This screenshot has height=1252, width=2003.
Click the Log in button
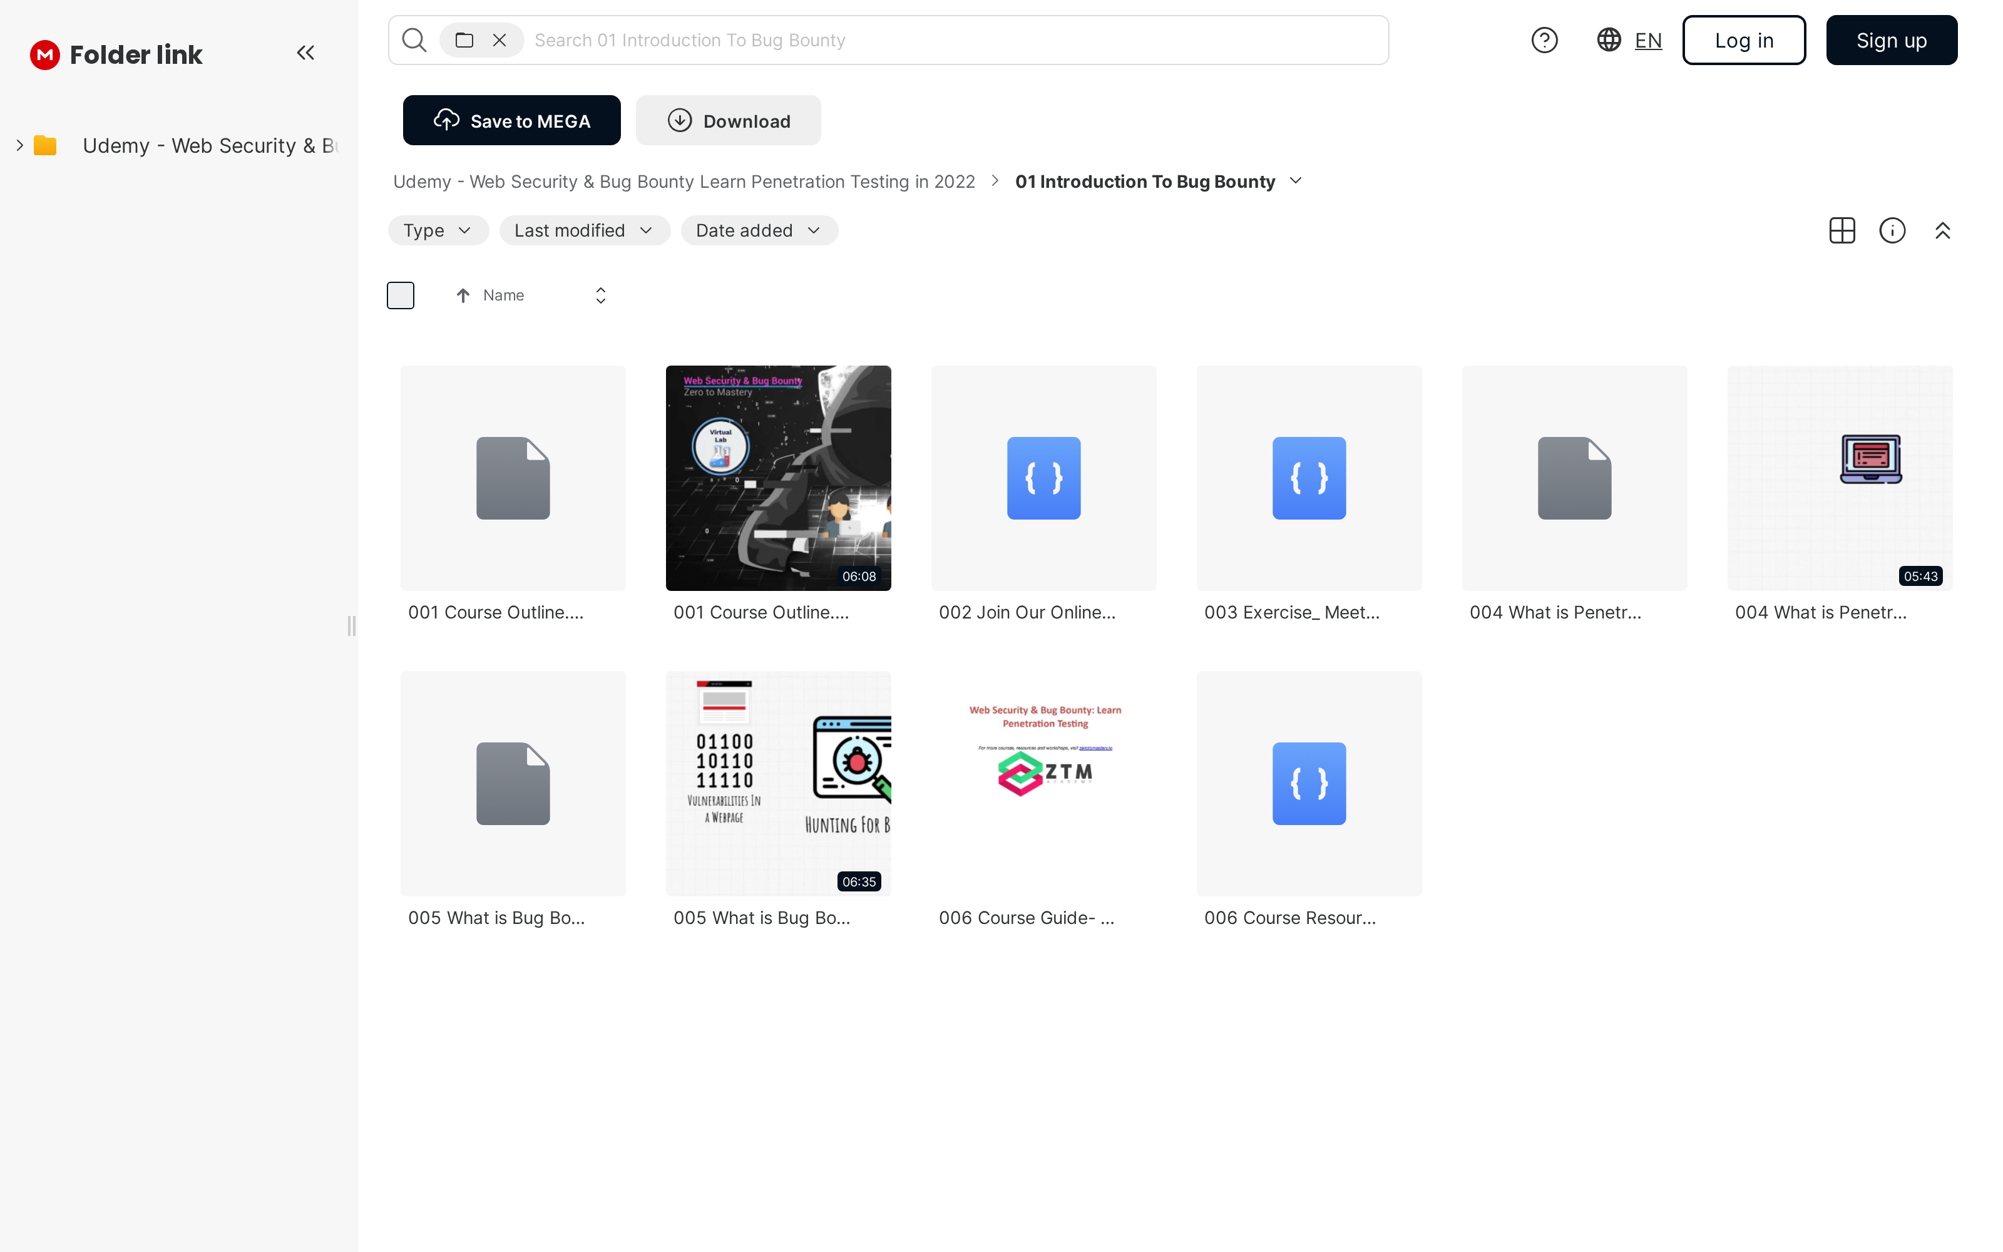(x=1744, y=39)
